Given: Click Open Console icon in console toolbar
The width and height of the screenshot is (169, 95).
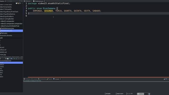Looking at the screenshot, I should point(164,79).
